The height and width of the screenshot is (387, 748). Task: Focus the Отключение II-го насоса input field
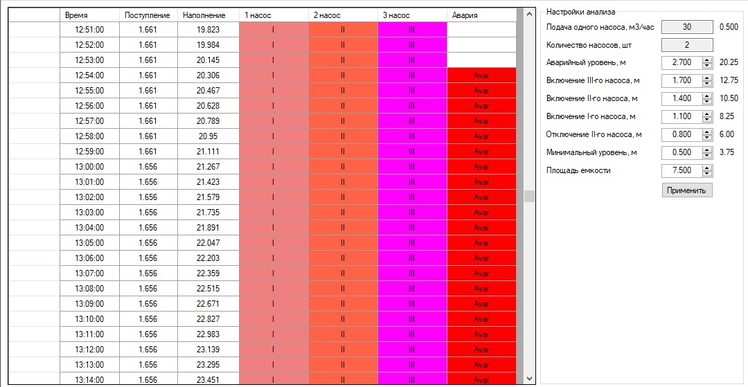(x=682, y=135)
